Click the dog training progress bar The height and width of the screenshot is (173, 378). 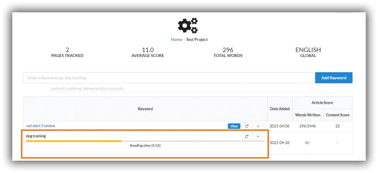coord(145,141)
